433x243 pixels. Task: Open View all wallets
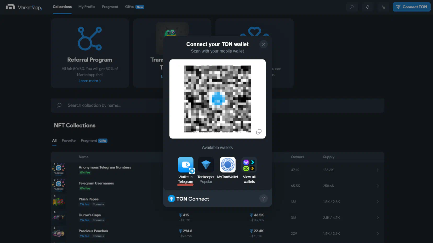(249, 170)
